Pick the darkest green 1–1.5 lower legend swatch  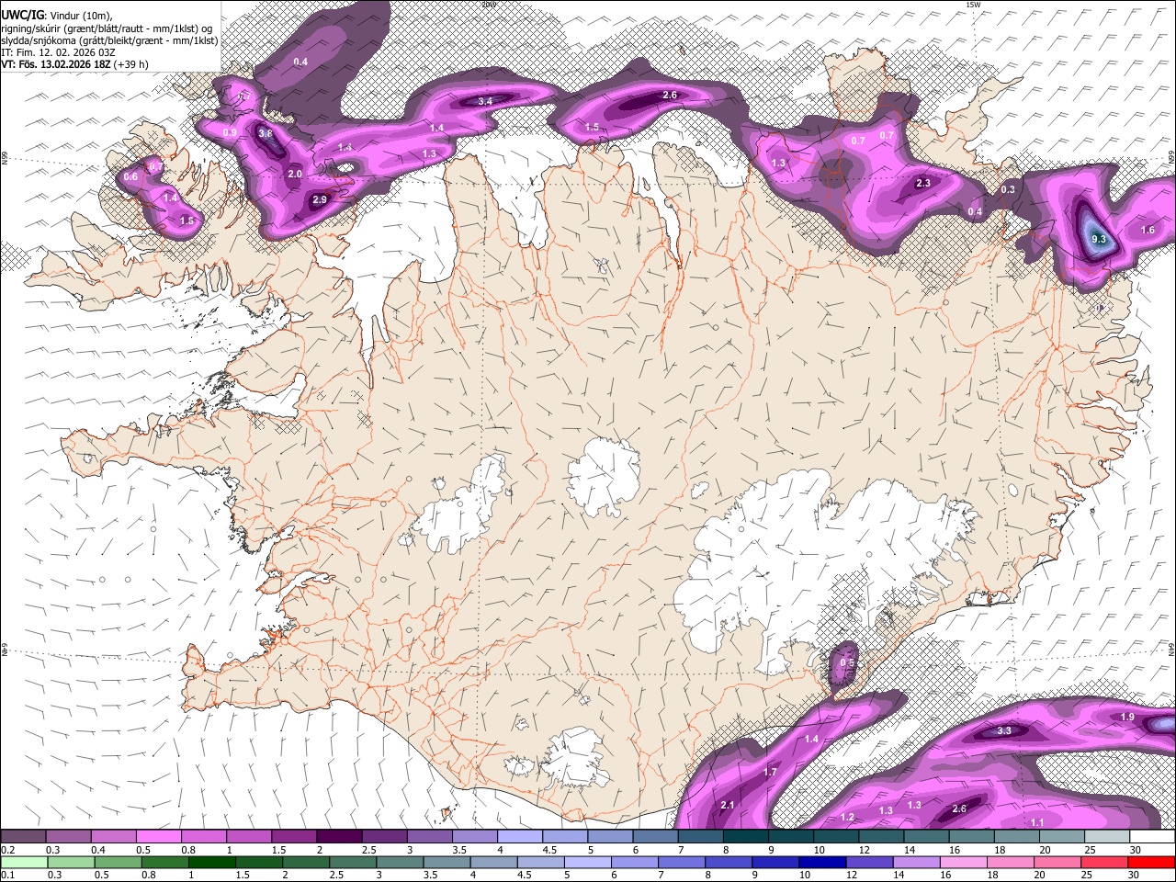tap(211, 862)
